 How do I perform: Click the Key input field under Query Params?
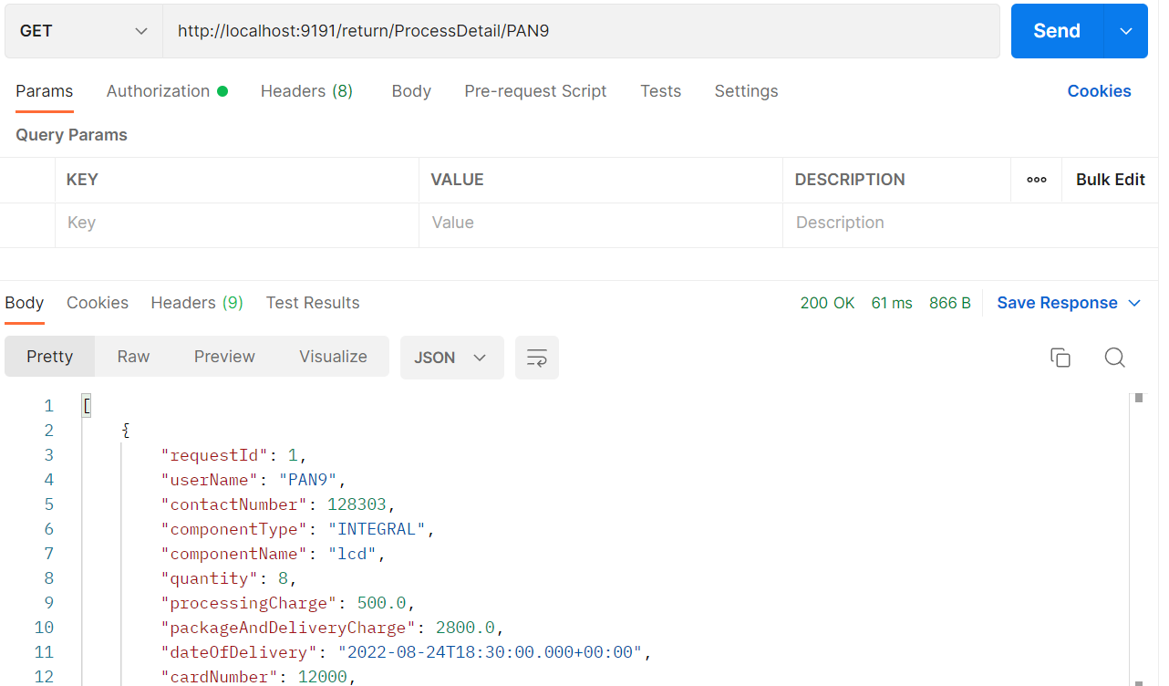click(237, 222)
